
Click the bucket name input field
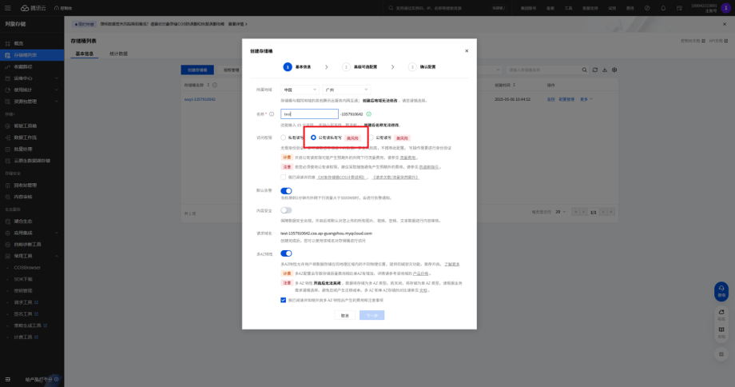coord(309,114)
